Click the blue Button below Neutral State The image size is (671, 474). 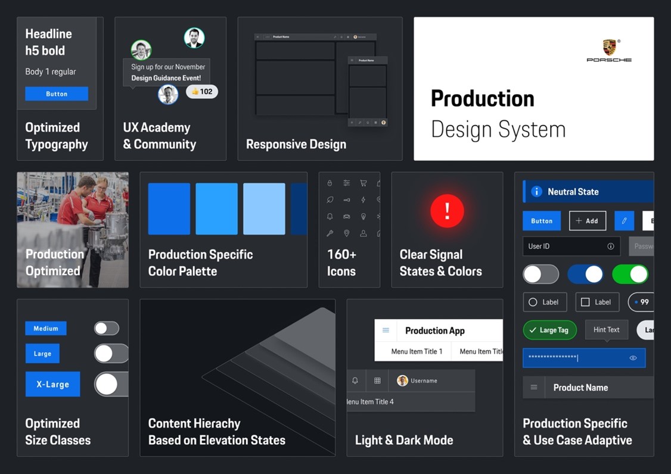pos(542,221)
